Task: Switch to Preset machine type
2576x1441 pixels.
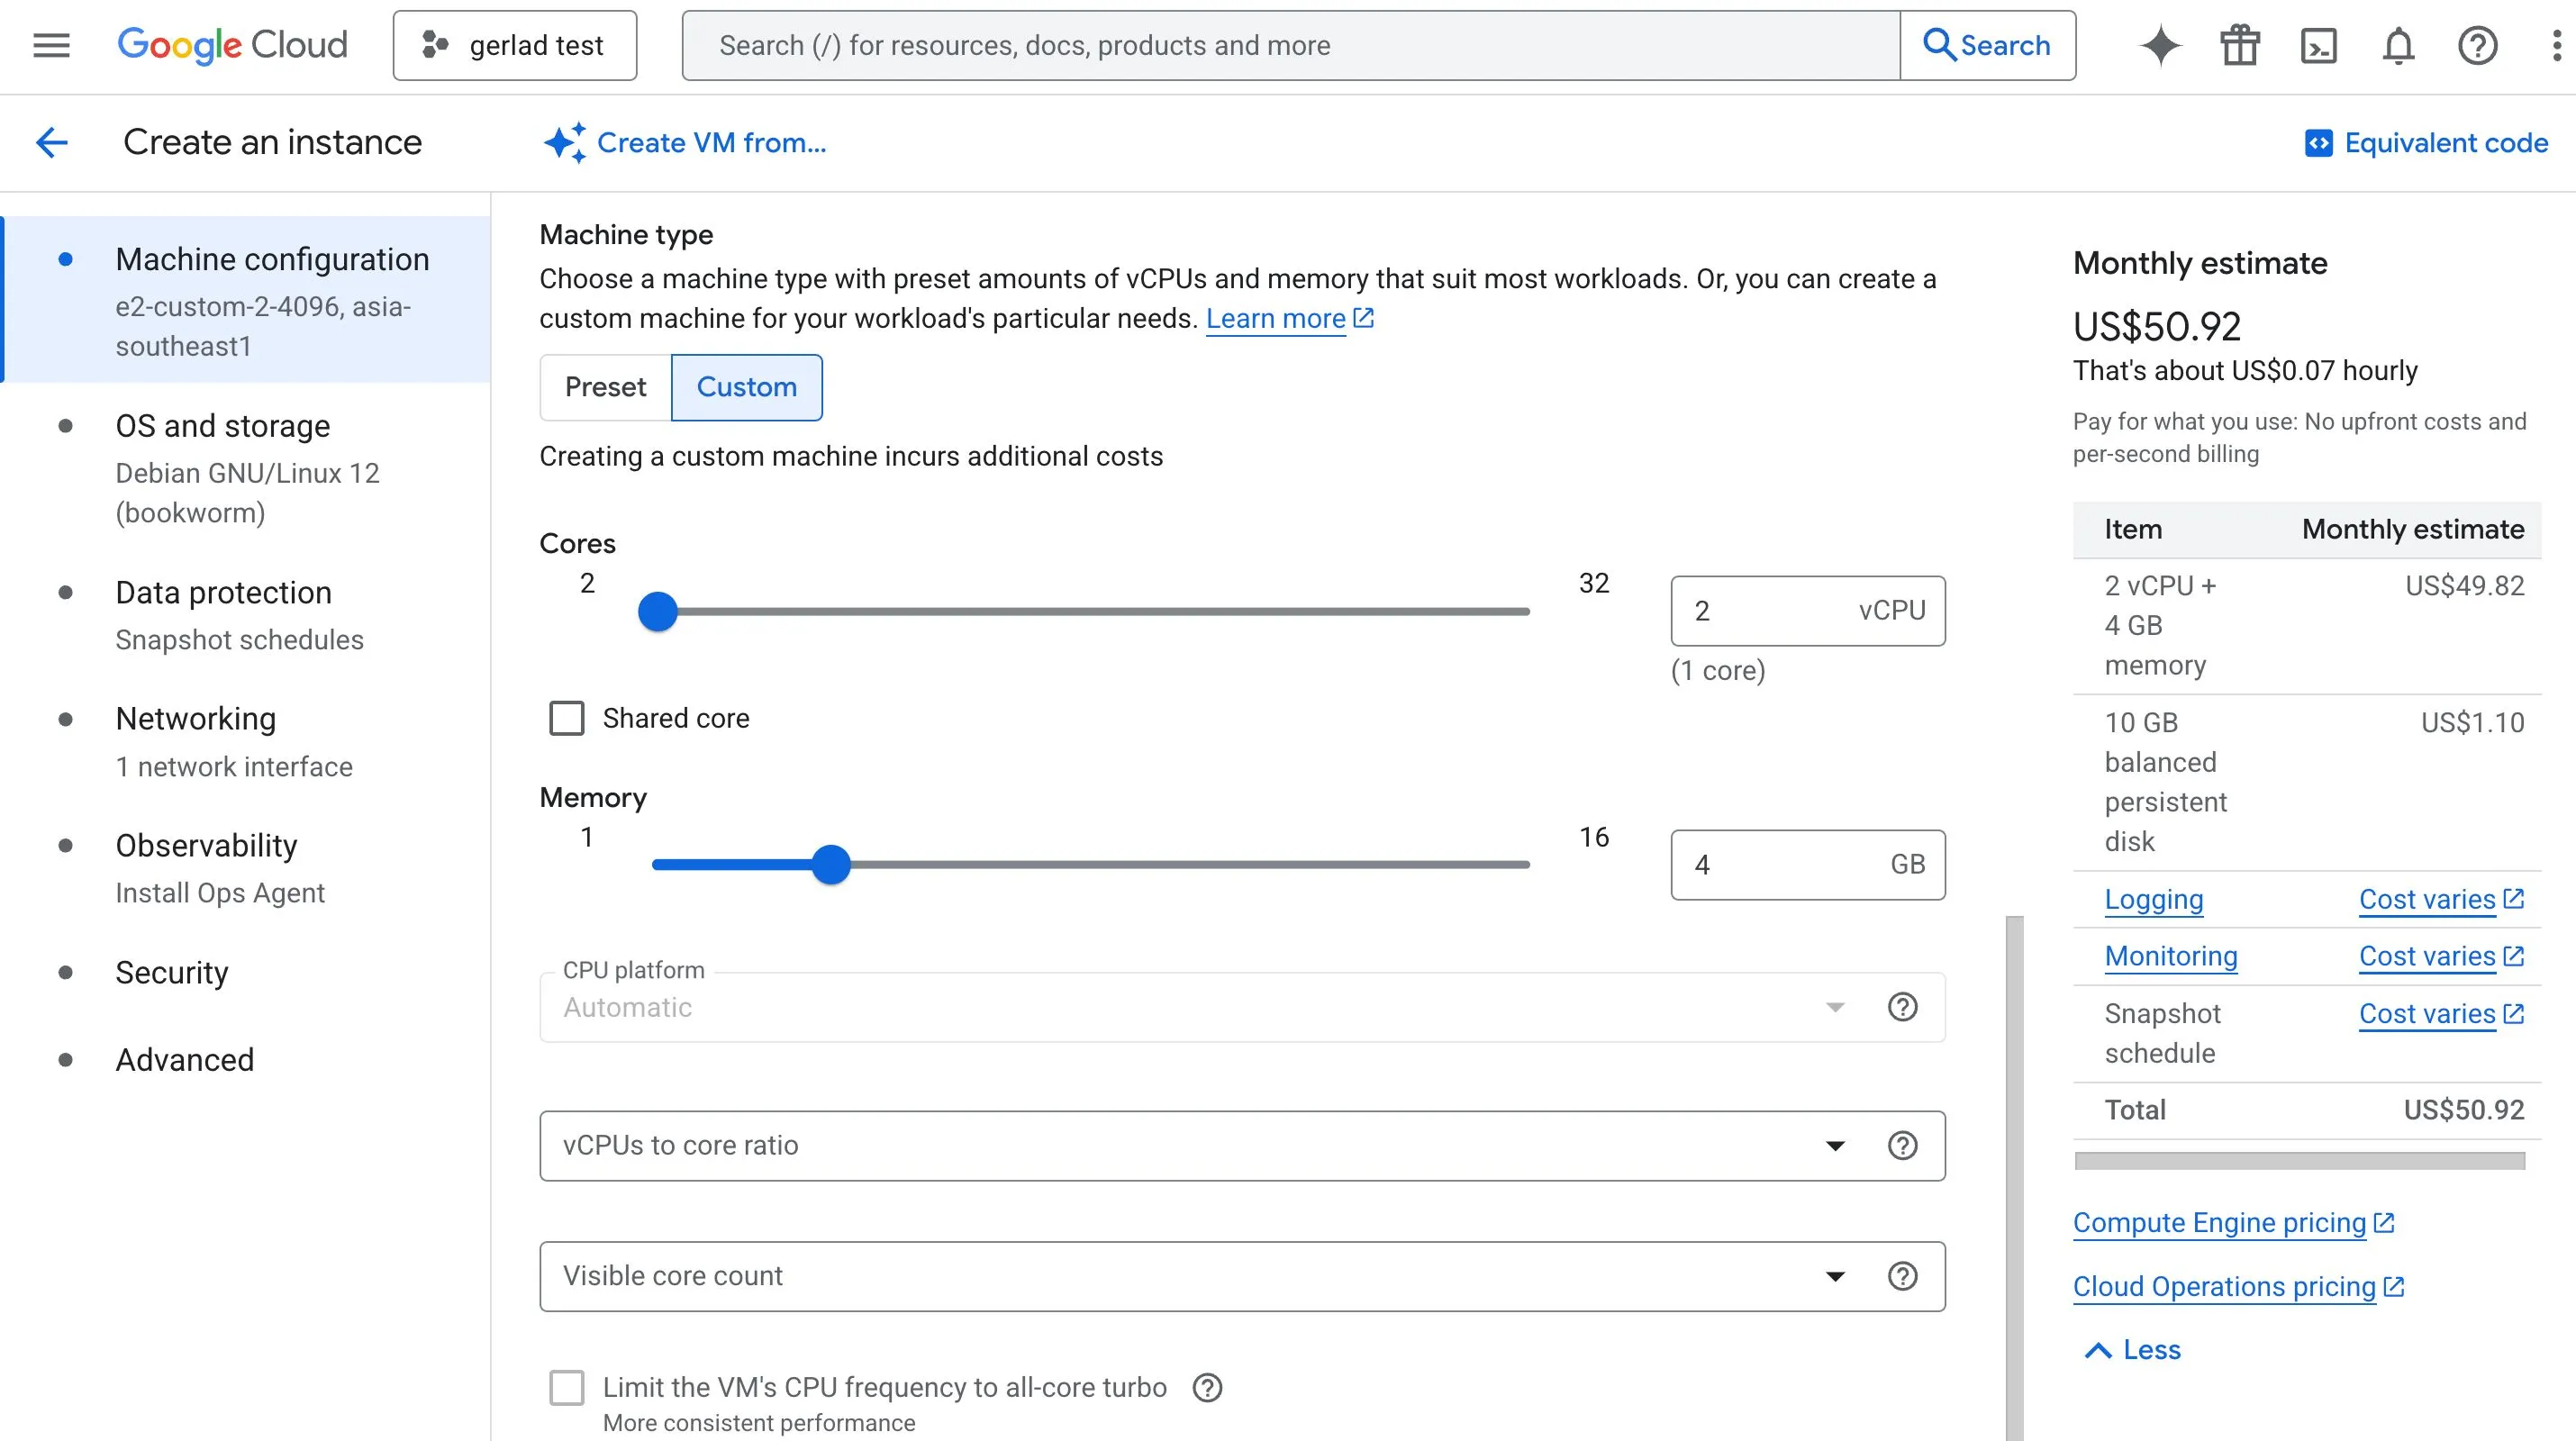Action: pos(605,387)
